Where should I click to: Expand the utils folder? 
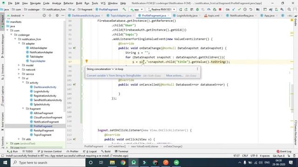[x=19, y=139]
